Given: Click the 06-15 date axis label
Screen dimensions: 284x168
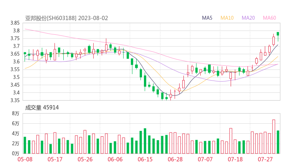Looking at the screenshot, I should coord(145,159).
